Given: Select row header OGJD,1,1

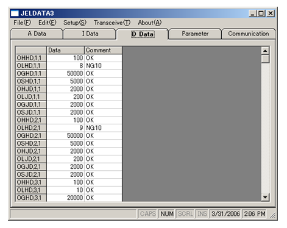Looking at the screenshot, I should (31, 105).
